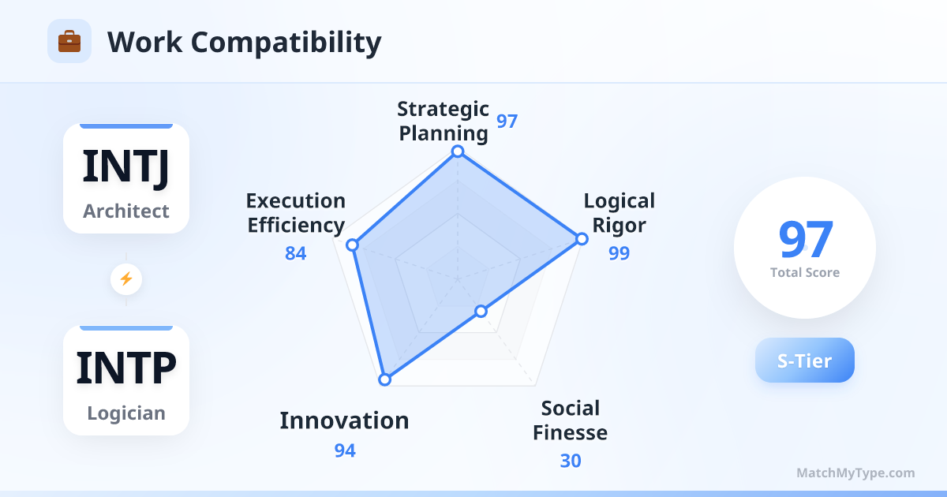
Task: Click the Execution Efficiency radar point
Action: click(353, 245)
